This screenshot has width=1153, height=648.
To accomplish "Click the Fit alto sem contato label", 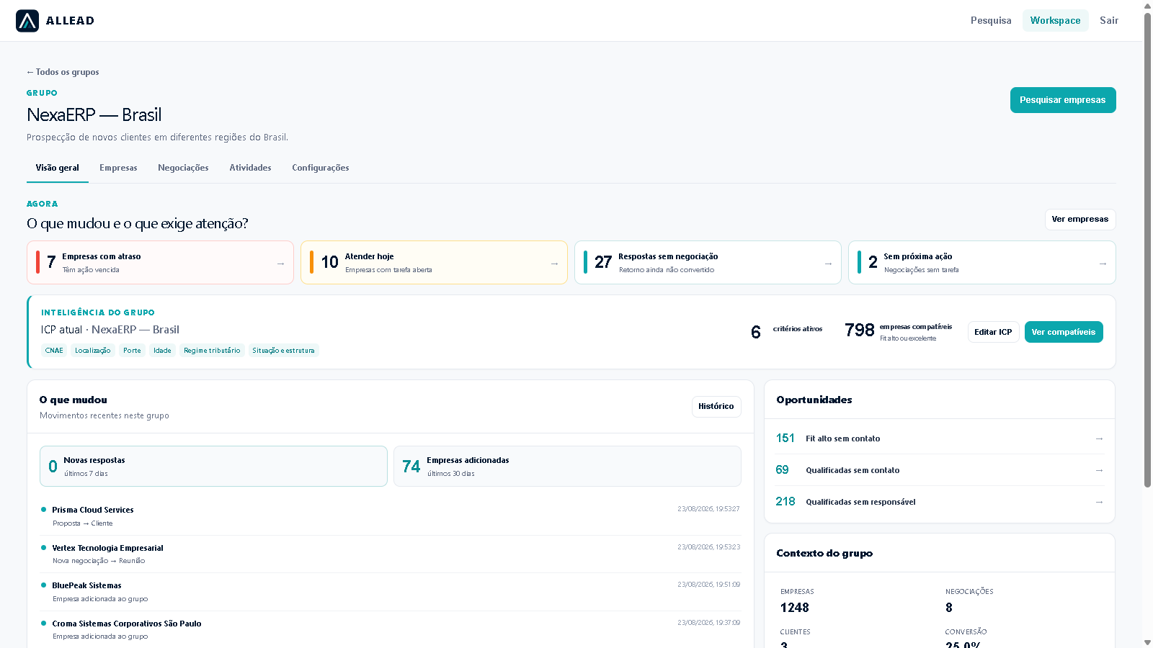I will (x=843, y=438).
